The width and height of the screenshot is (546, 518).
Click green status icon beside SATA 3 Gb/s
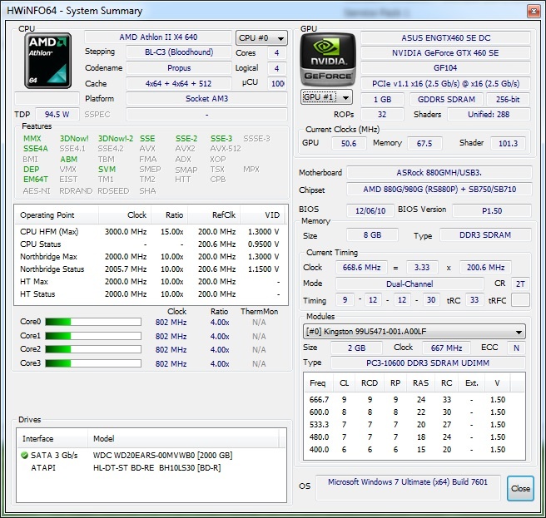pyautogui.click(x=24, y=455)
